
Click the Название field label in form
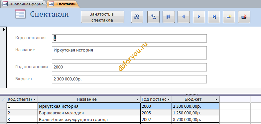point(25,50)
